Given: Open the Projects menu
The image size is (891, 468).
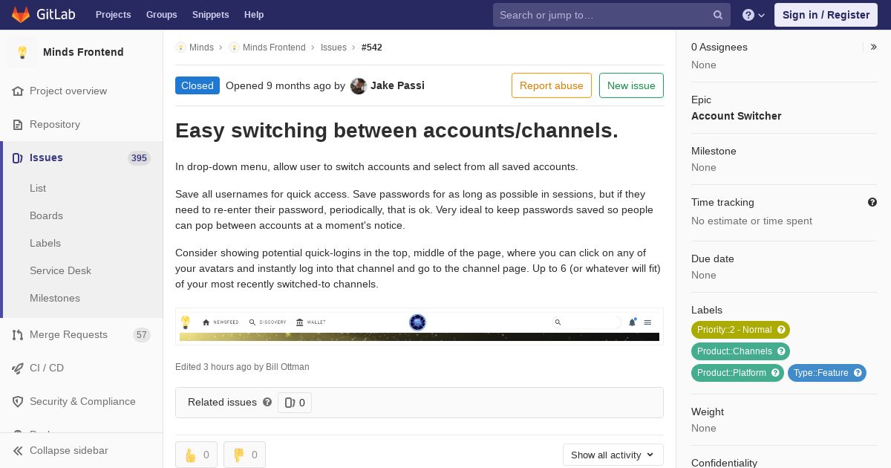Looking at the screenshot, I should [113, 15].
